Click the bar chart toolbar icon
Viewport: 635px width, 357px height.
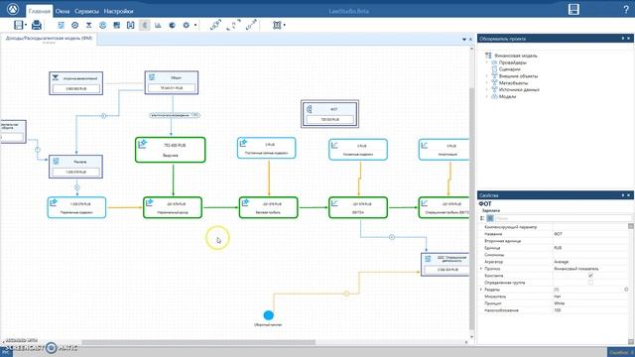(x=158, y=25)
